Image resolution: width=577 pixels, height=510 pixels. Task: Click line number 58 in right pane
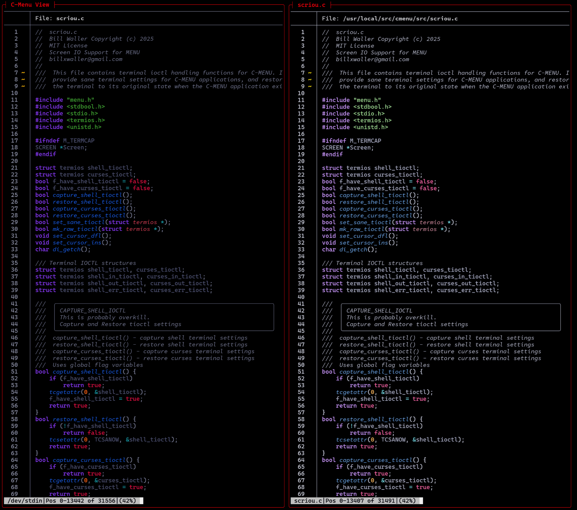coord(301,419)
